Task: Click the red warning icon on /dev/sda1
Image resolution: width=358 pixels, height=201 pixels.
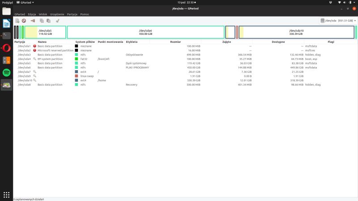Action: (x=34, y=46)
